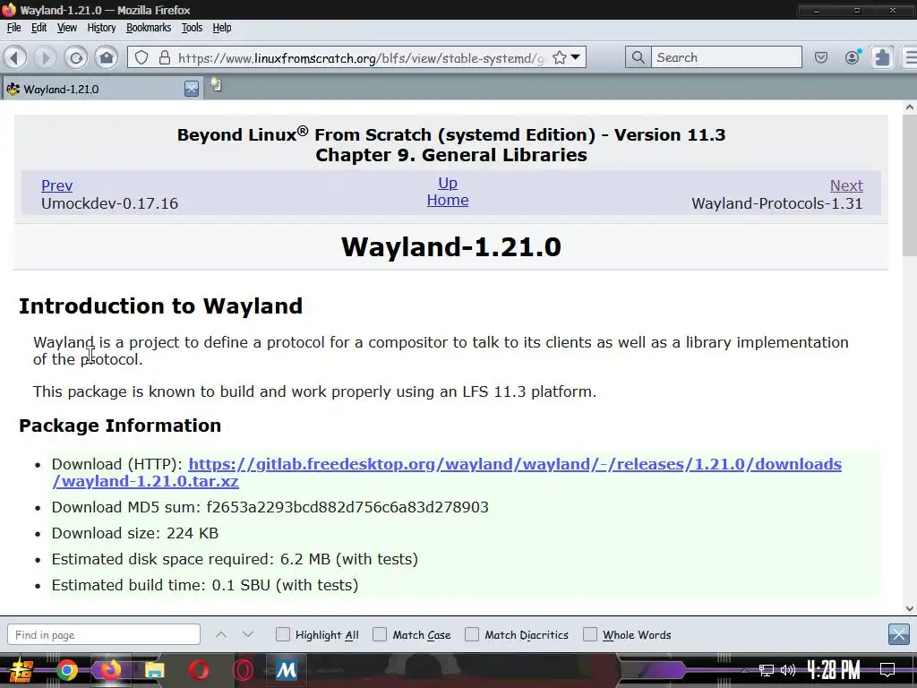Screen dimensions: 917x688
Task: Click the scrollbar up arrow
Action: point(910,107)
